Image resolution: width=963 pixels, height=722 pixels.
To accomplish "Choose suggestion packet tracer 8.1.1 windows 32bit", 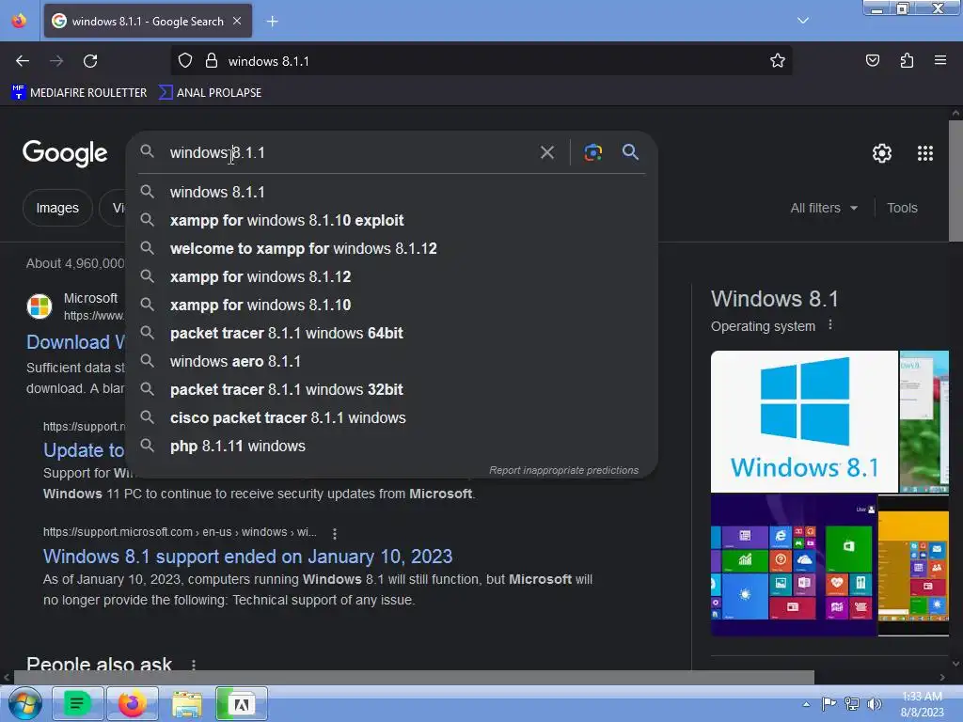I will point(392,390).
